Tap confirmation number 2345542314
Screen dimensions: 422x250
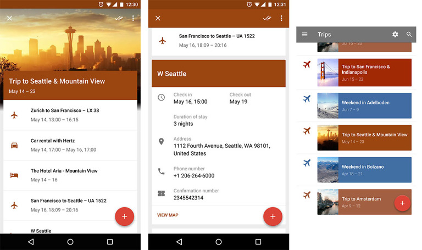(188, 198)
